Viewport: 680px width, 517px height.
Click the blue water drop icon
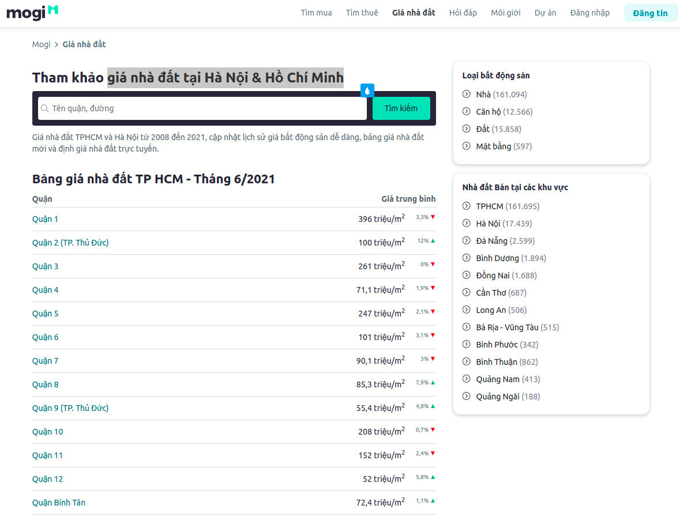pyautogui.click(x=367, y=90)
